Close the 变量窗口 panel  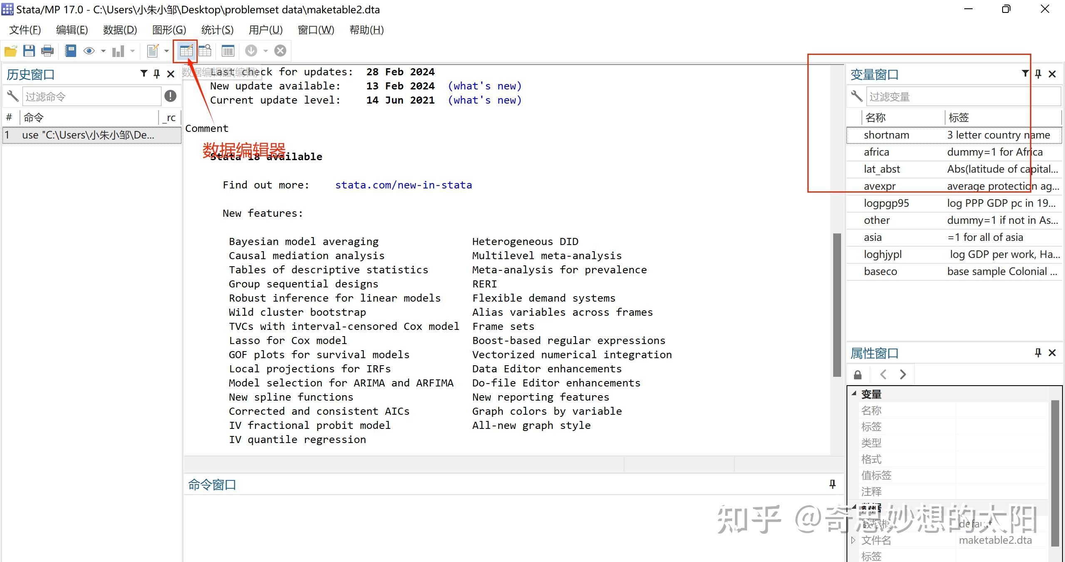point(1052,74)
